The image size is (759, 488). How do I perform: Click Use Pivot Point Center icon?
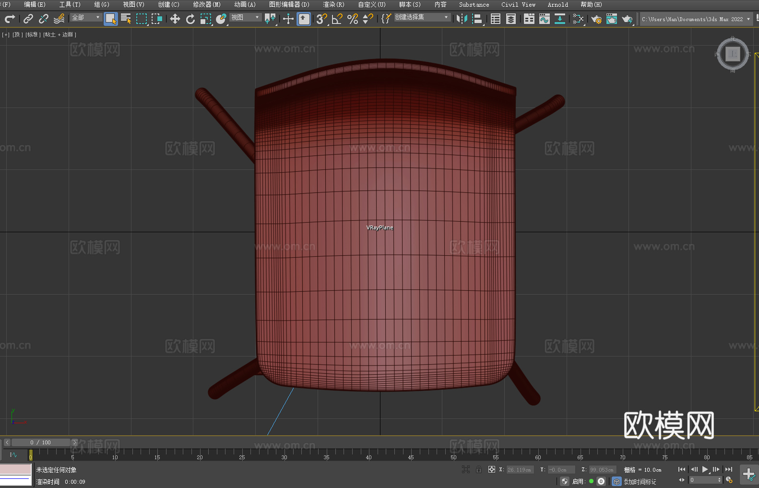pyautogui.click(x=270, y=19)
